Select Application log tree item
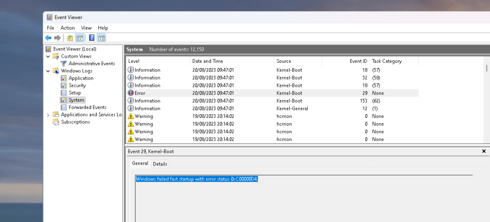 pos(81,78)
